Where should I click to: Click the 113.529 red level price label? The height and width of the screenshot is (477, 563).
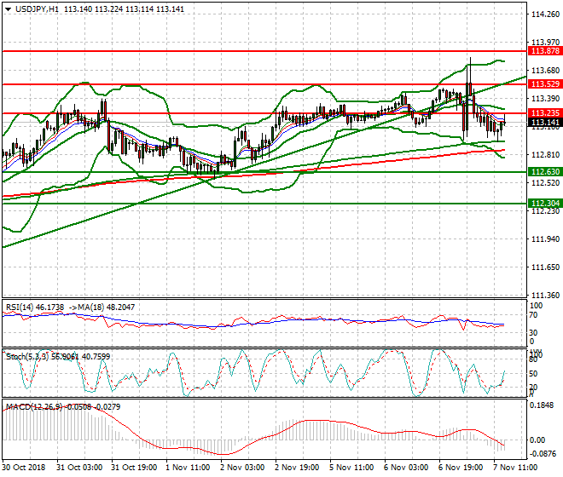click(x=545, y=84)
